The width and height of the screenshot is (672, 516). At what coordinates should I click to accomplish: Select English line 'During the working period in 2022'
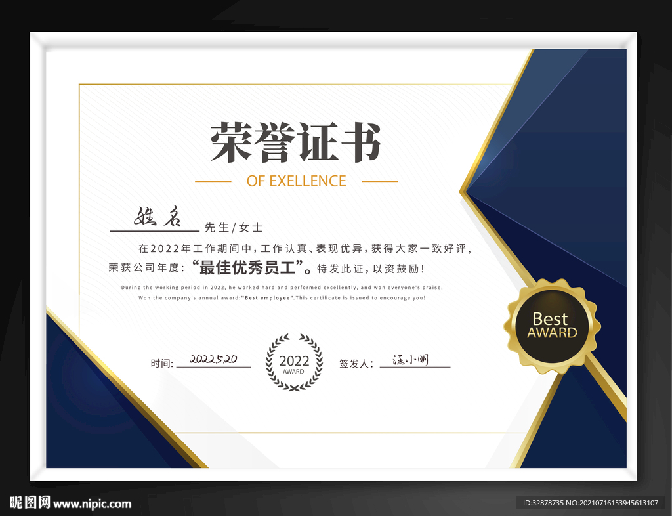(x=282, y=288)
